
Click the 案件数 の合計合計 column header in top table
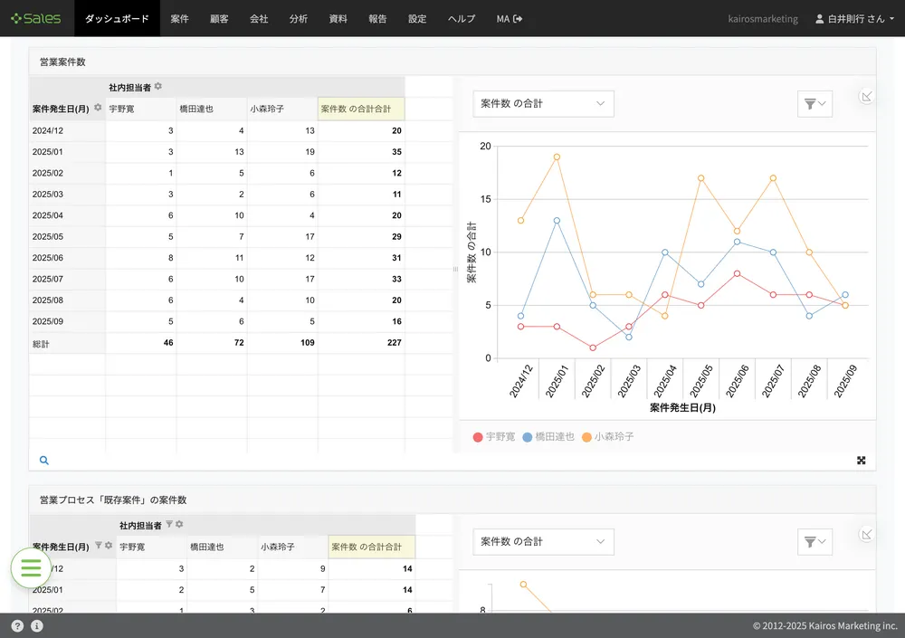tap(360, 109)
